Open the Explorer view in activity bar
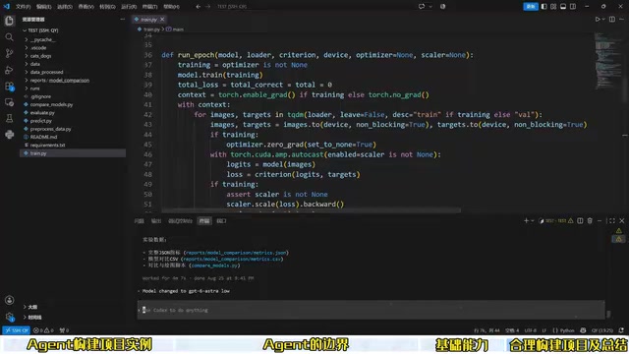 click(x=9, y=21)
